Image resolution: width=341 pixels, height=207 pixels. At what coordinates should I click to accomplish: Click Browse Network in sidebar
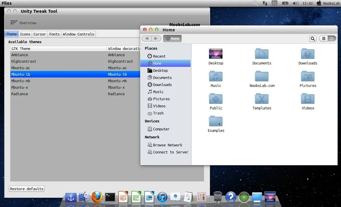165,145
